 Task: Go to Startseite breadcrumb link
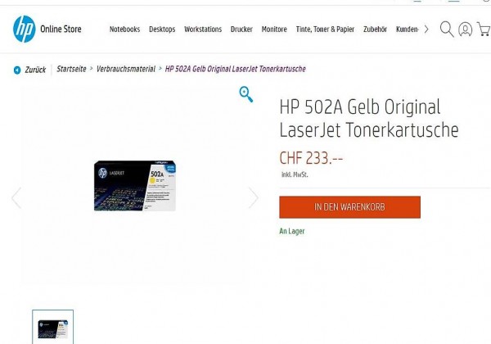(x=71, y=69)
